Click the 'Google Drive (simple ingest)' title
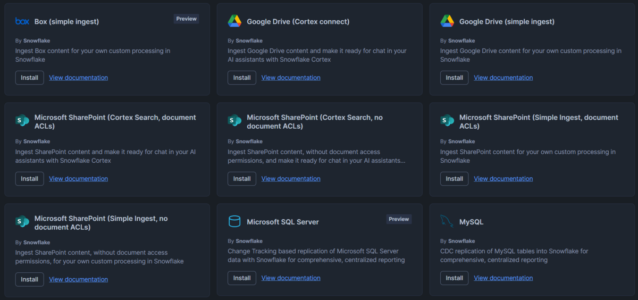 507,22
